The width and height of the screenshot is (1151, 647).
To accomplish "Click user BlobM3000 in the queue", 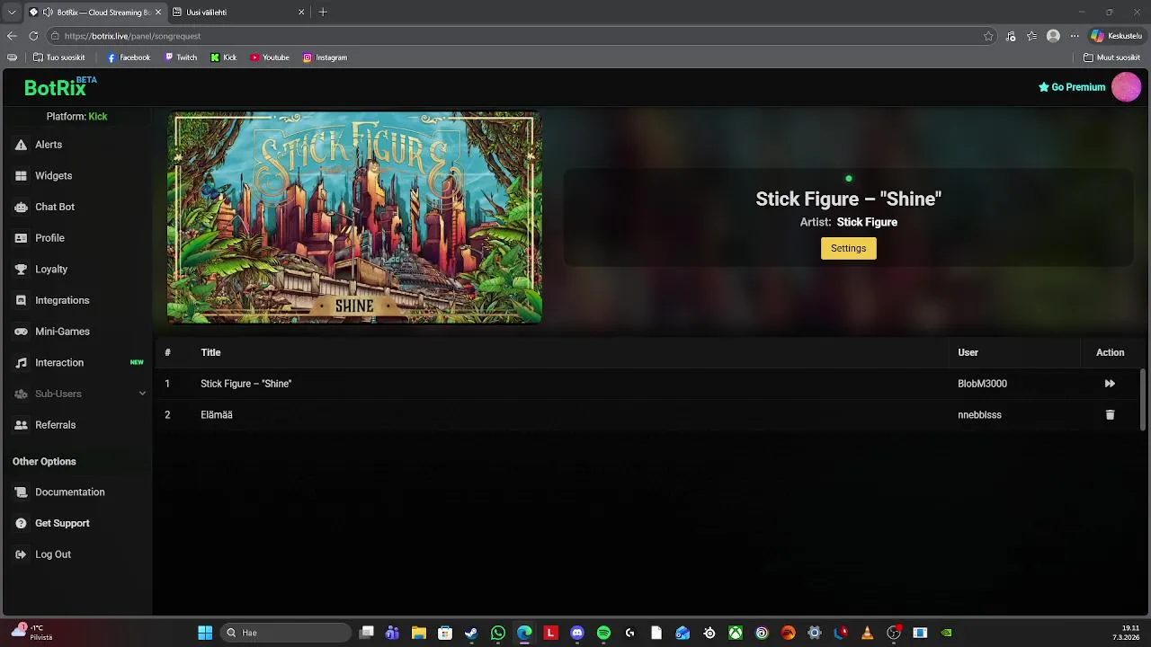I will click(x=982, y=384).
